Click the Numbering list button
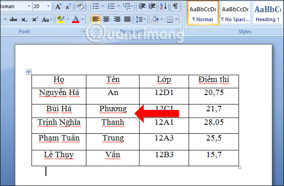The height and width of the screenshot is (186, 284). point(111,6)
